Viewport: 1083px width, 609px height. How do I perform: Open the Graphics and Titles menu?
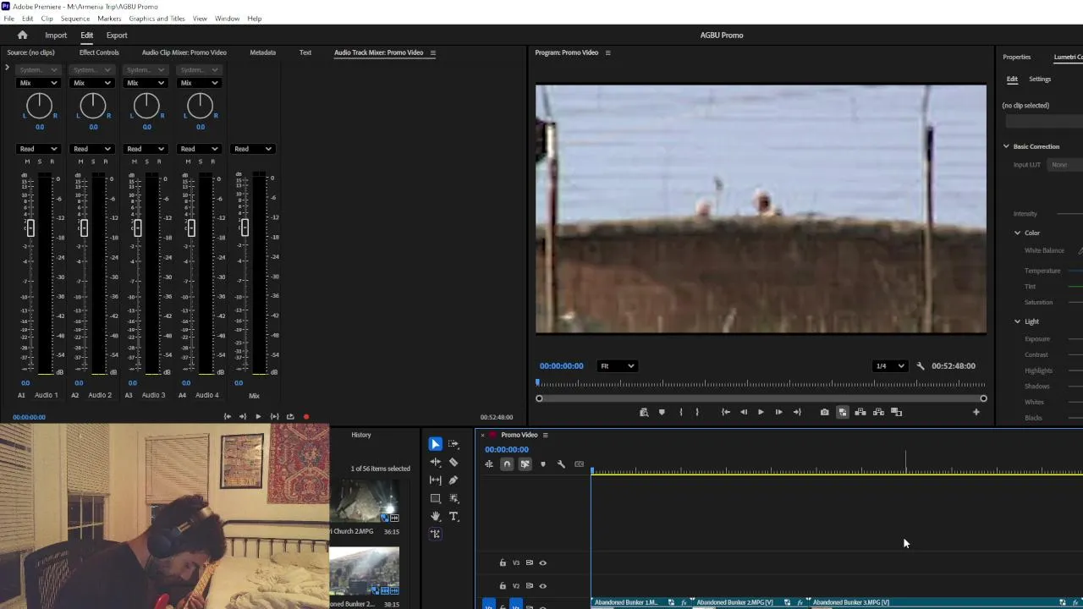pyautogui.click(x=157, y=19)
